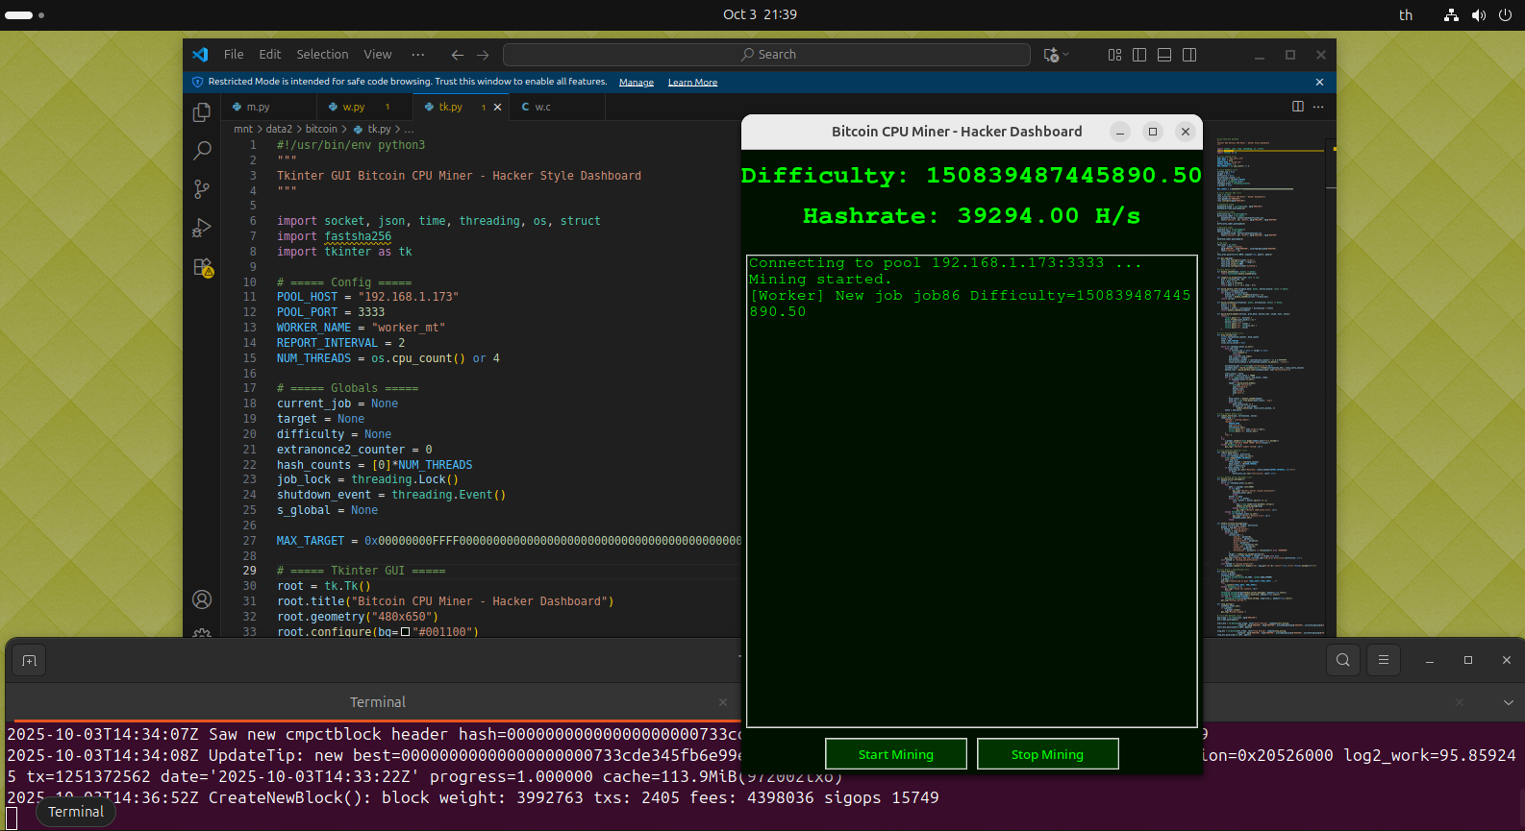1525x831 pixels.
Task: Open the Copilot chat dropdown arrow
Action: [x=1066, y=55]
